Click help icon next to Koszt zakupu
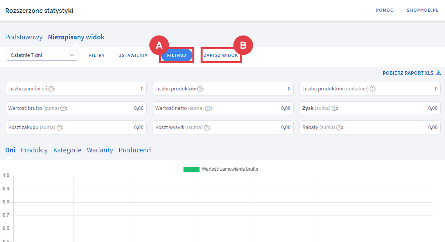The image size is (445, 242). [x=59, y=127]
